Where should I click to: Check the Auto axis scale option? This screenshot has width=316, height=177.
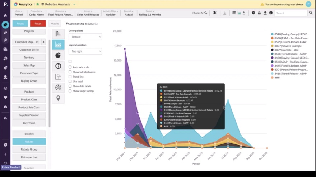pyautogui.click(x=70, y=67)
